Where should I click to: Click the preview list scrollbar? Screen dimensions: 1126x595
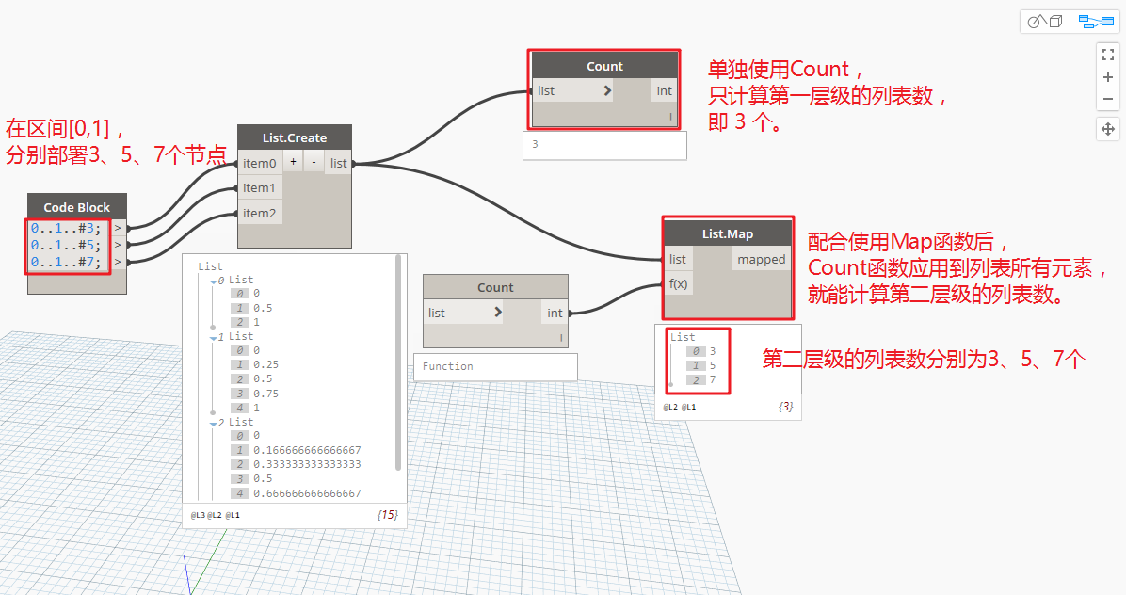[398, 363]
